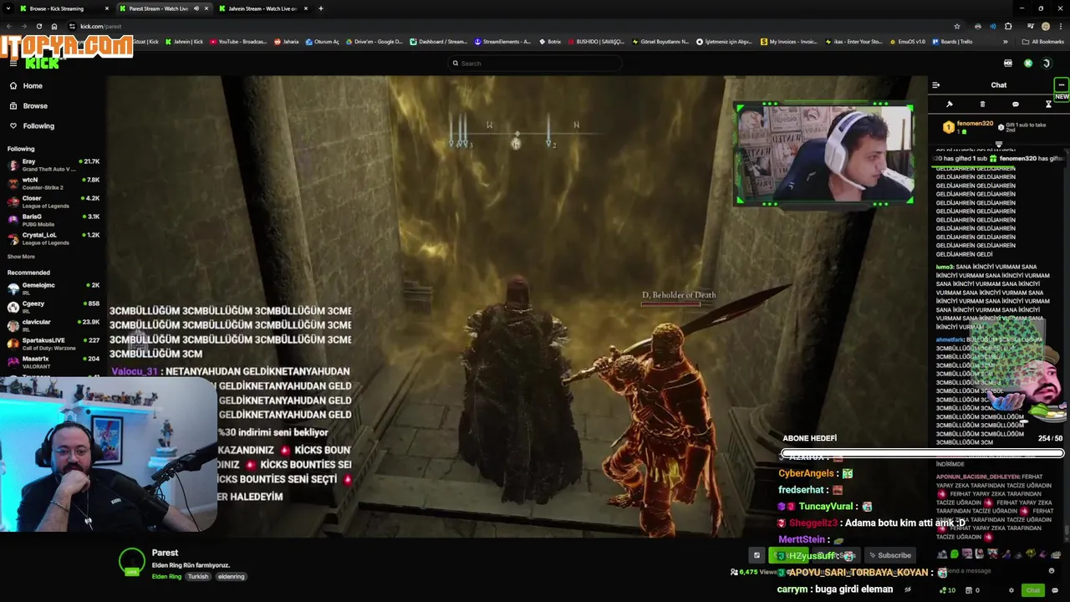This screenshot has width=1070, height=602.
Task: Open the user profile avatar menu on Kick
Action: (1047, 64)
